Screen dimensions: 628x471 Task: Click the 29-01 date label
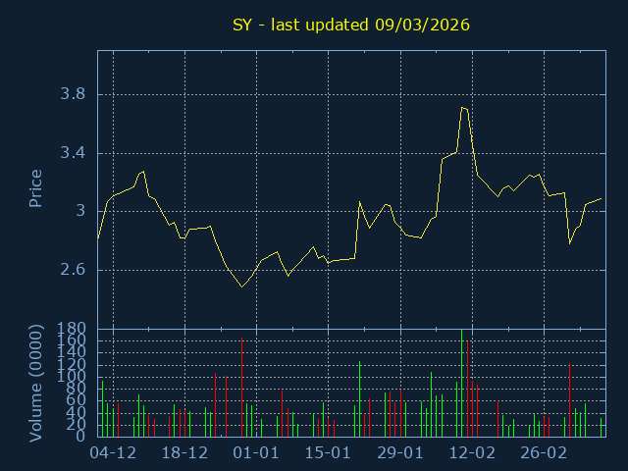(400, 453)
